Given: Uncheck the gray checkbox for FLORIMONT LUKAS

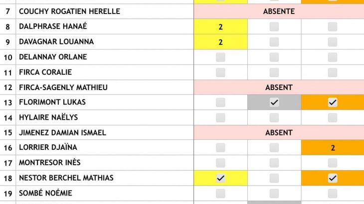Looking at the screenshot, I should point(274,102).
